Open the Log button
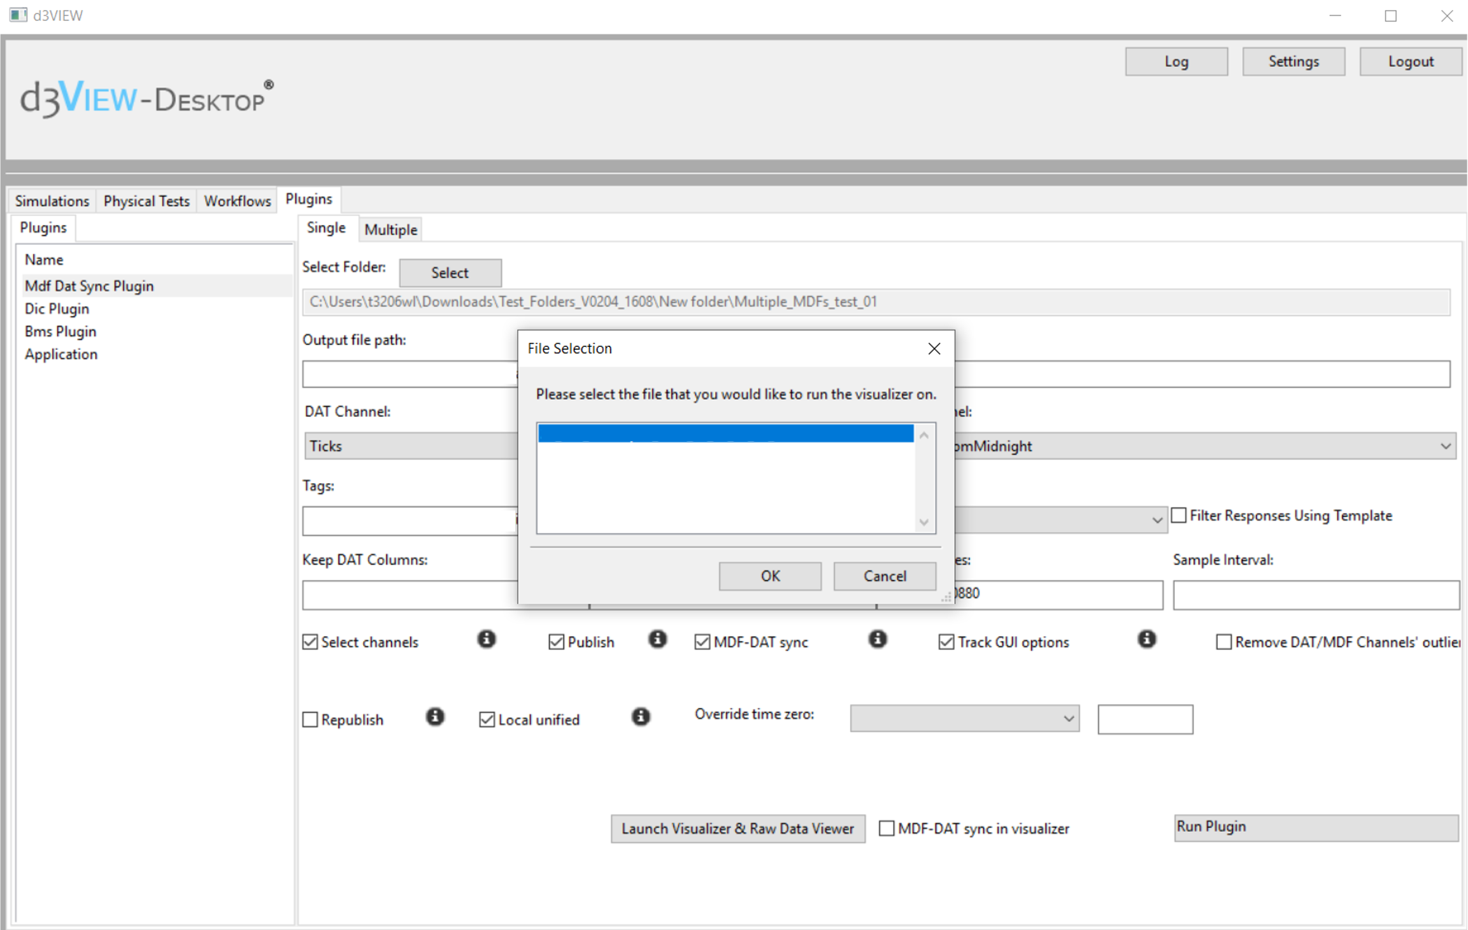Image resolution: width=1468 pixels, height=930 pixels. 1176,61
